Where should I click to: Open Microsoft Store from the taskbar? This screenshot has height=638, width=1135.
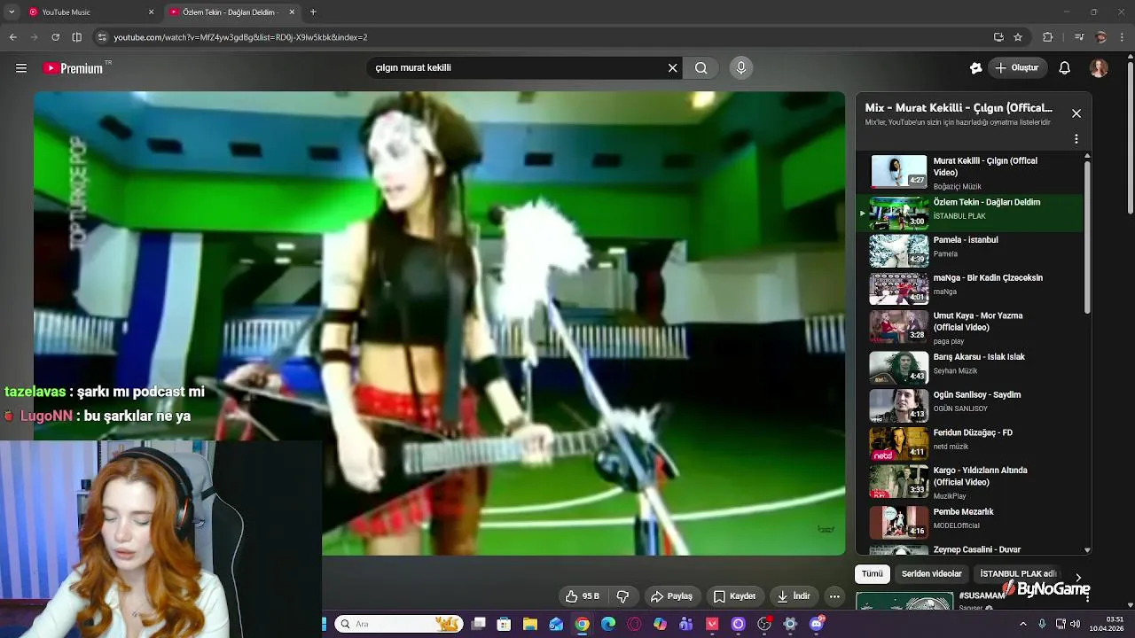point(504,624)
